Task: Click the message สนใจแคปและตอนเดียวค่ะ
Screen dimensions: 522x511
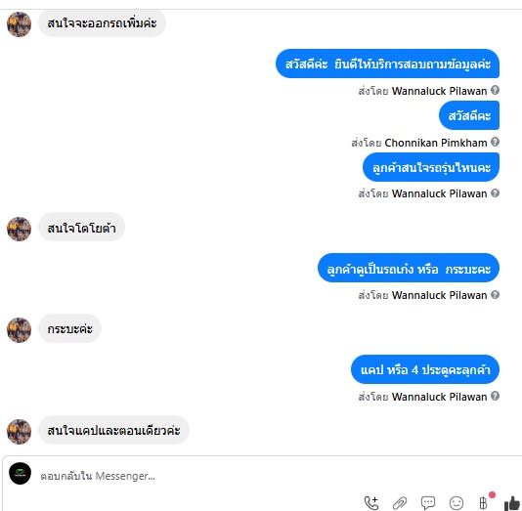Action: [x=113, y=430]
